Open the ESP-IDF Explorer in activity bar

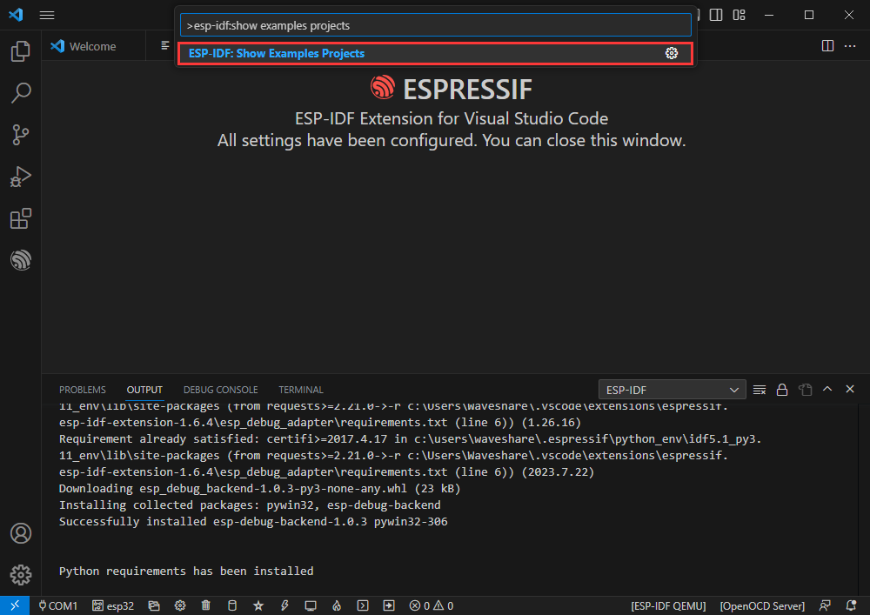coord(21,260)
